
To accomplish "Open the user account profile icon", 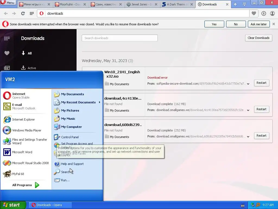I will [x=272, y=14].
